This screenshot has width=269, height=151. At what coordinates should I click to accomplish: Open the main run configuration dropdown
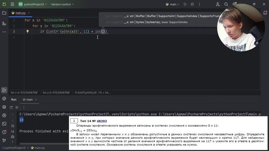172,4
